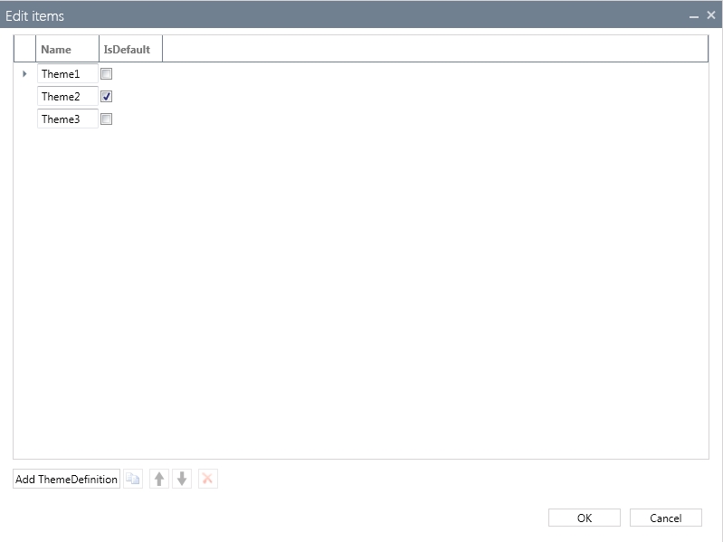Confirm changes with the OK button
The width and height of the screenshot is (723, 542).
[x=585, y=518]
